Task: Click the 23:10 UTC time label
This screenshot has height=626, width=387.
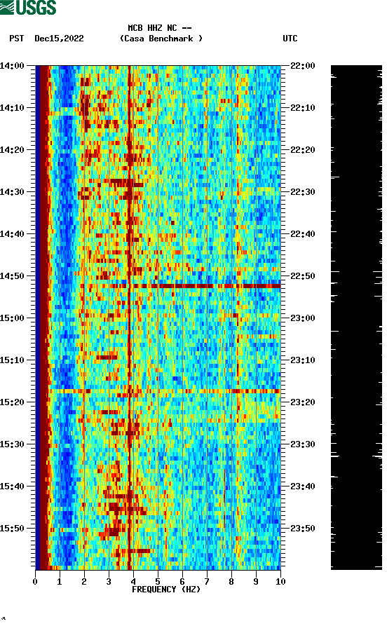Action: [303, 360]
